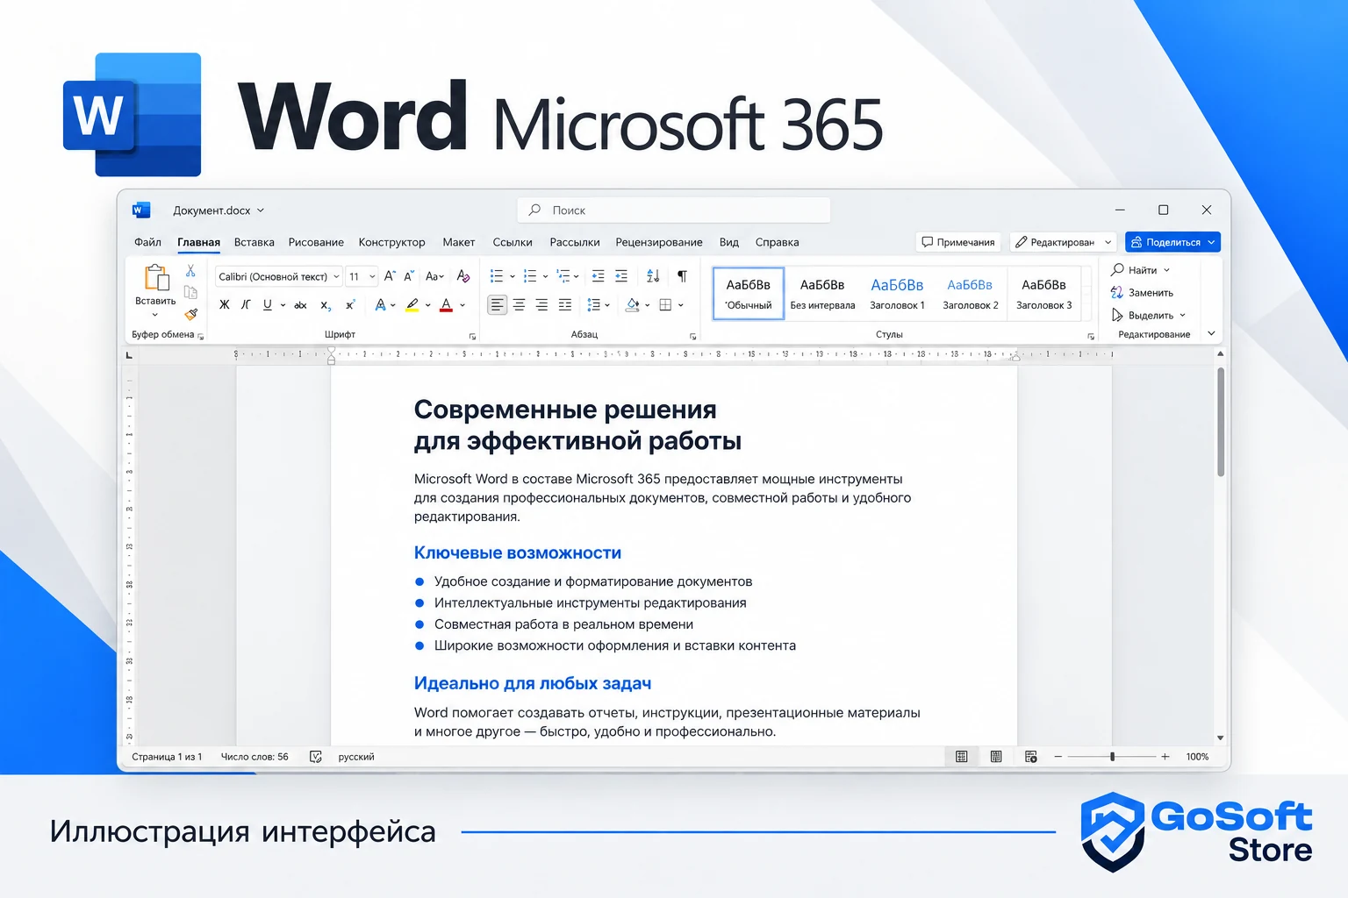Viewport: 1348px width, 898px height.
Task: Click the Поделиться button
Action: pyautogui.click(x=1172, y=242)
